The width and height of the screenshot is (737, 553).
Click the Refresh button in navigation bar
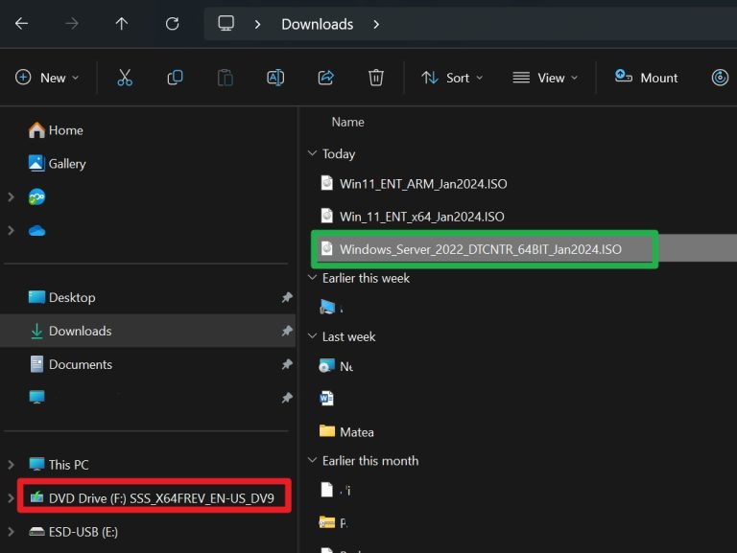173,24
